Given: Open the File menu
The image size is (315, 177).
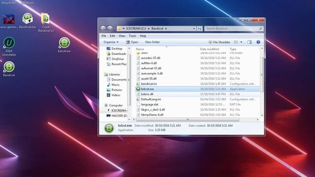Looking at the screenshot, I should click(x=104, y=36).
